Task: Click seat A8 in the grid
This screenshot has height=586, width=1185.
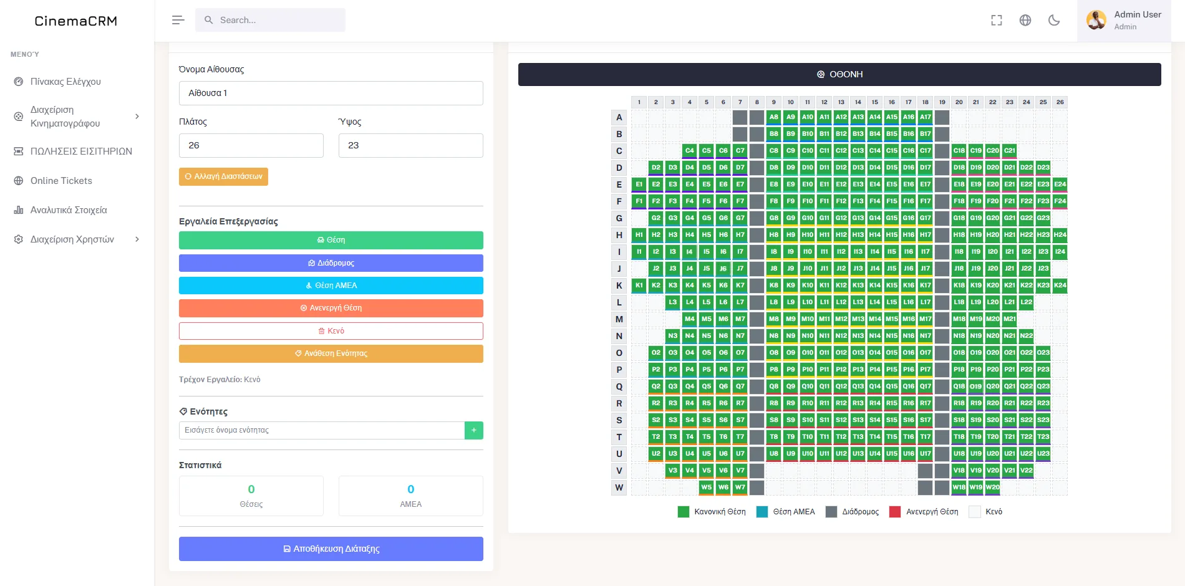Action: [x=774, y=117]
